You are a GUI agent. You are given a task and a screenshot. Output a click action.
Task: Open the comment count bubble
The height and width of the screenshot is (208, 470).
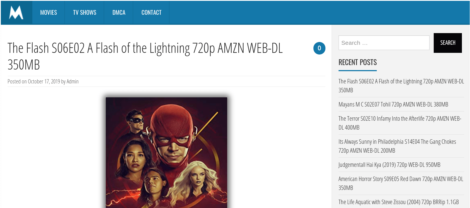[x=319, y=48]
